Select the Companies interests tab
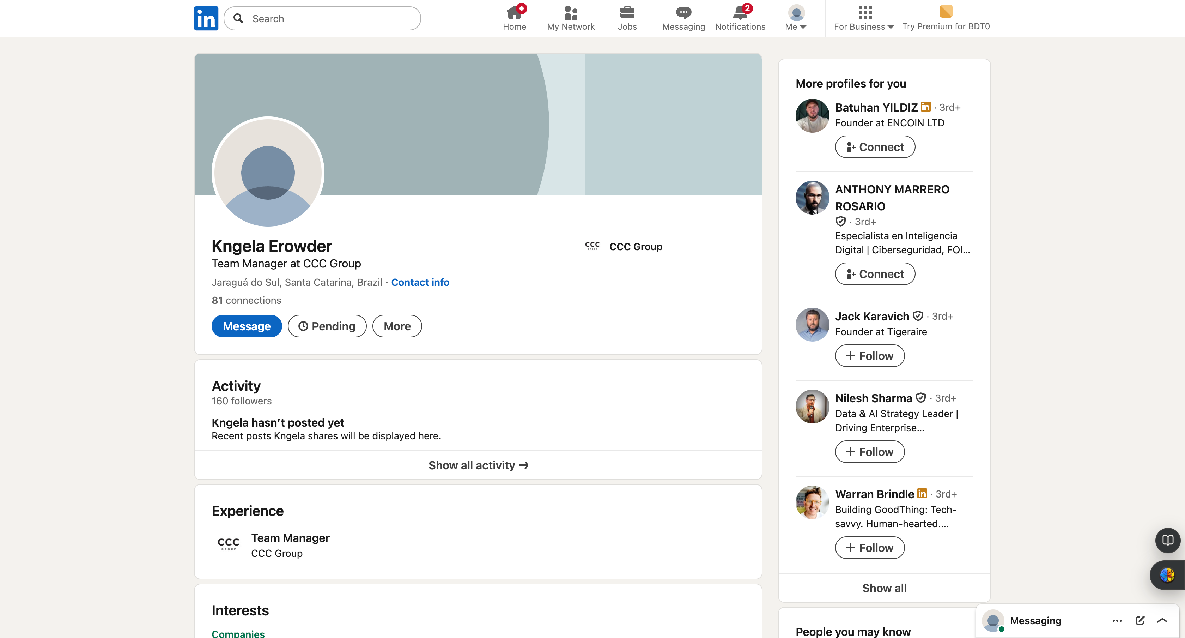 pos(238,633)
